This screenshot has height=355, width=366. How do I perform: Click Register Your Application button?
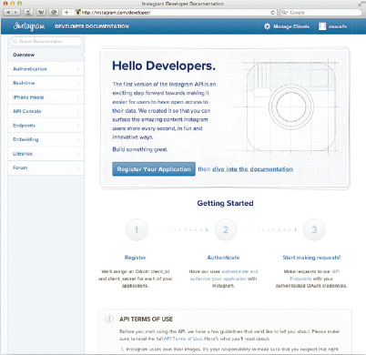pyautogui.click(x=154, y=169)
